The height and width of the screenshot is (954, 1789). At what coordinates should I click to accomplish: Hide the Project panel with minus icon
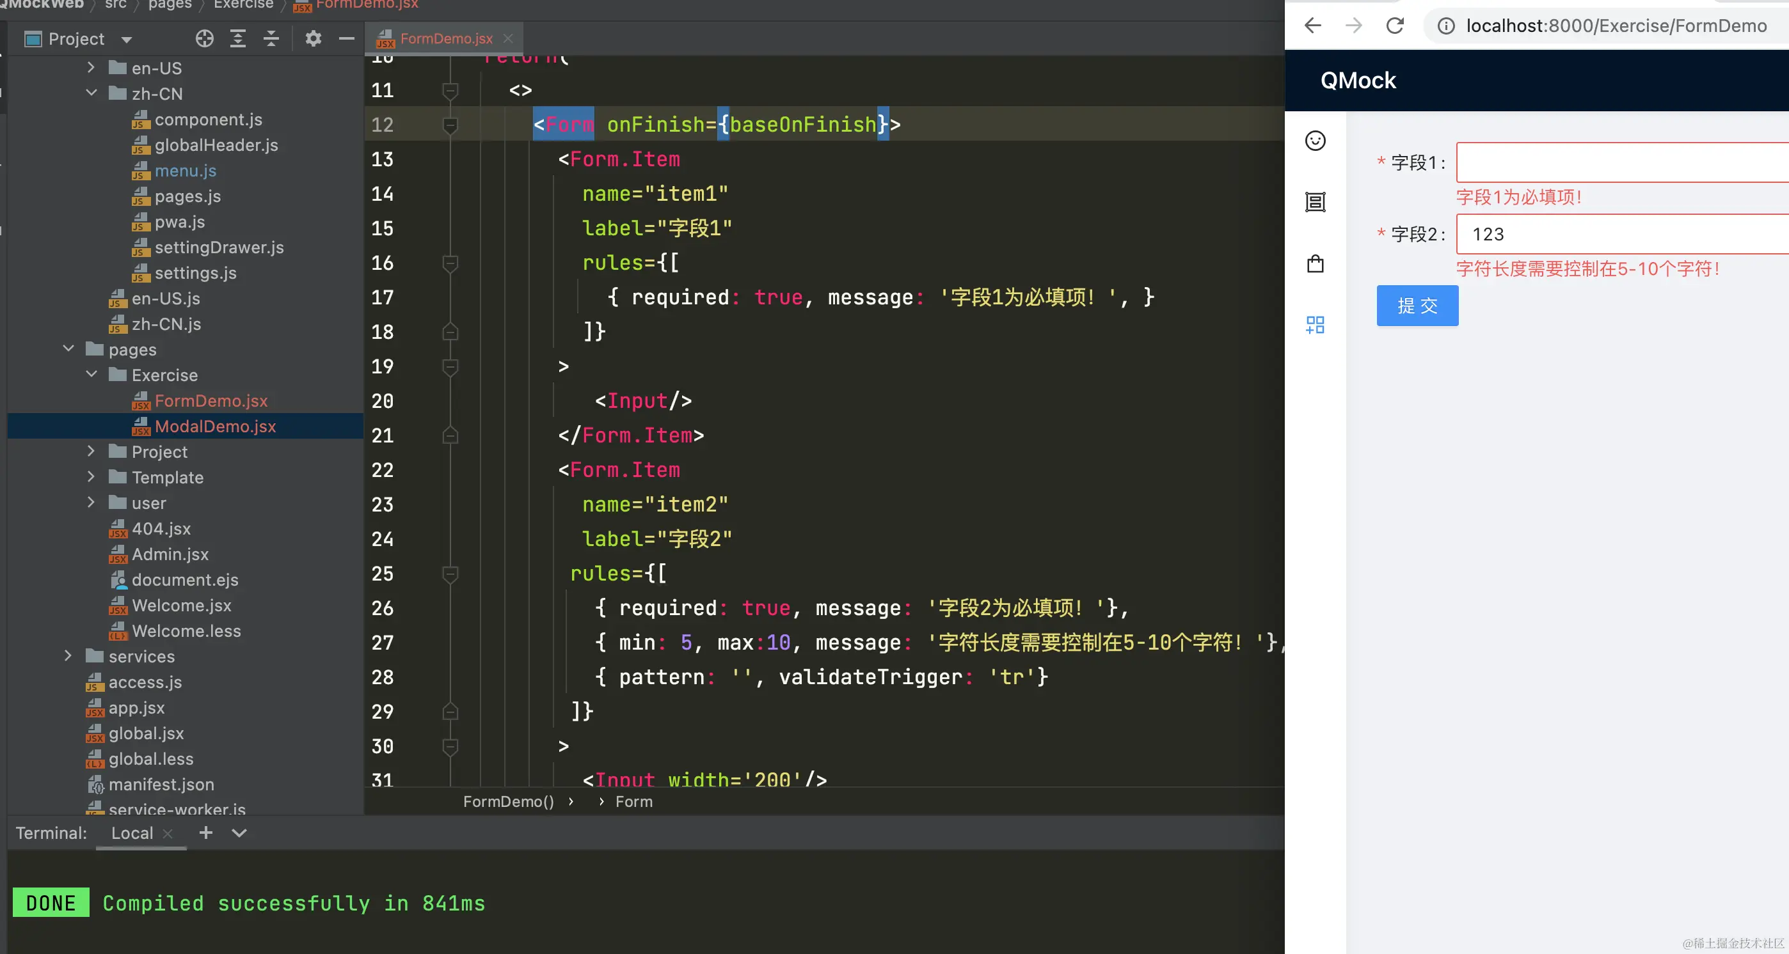[x=347, y=39]
